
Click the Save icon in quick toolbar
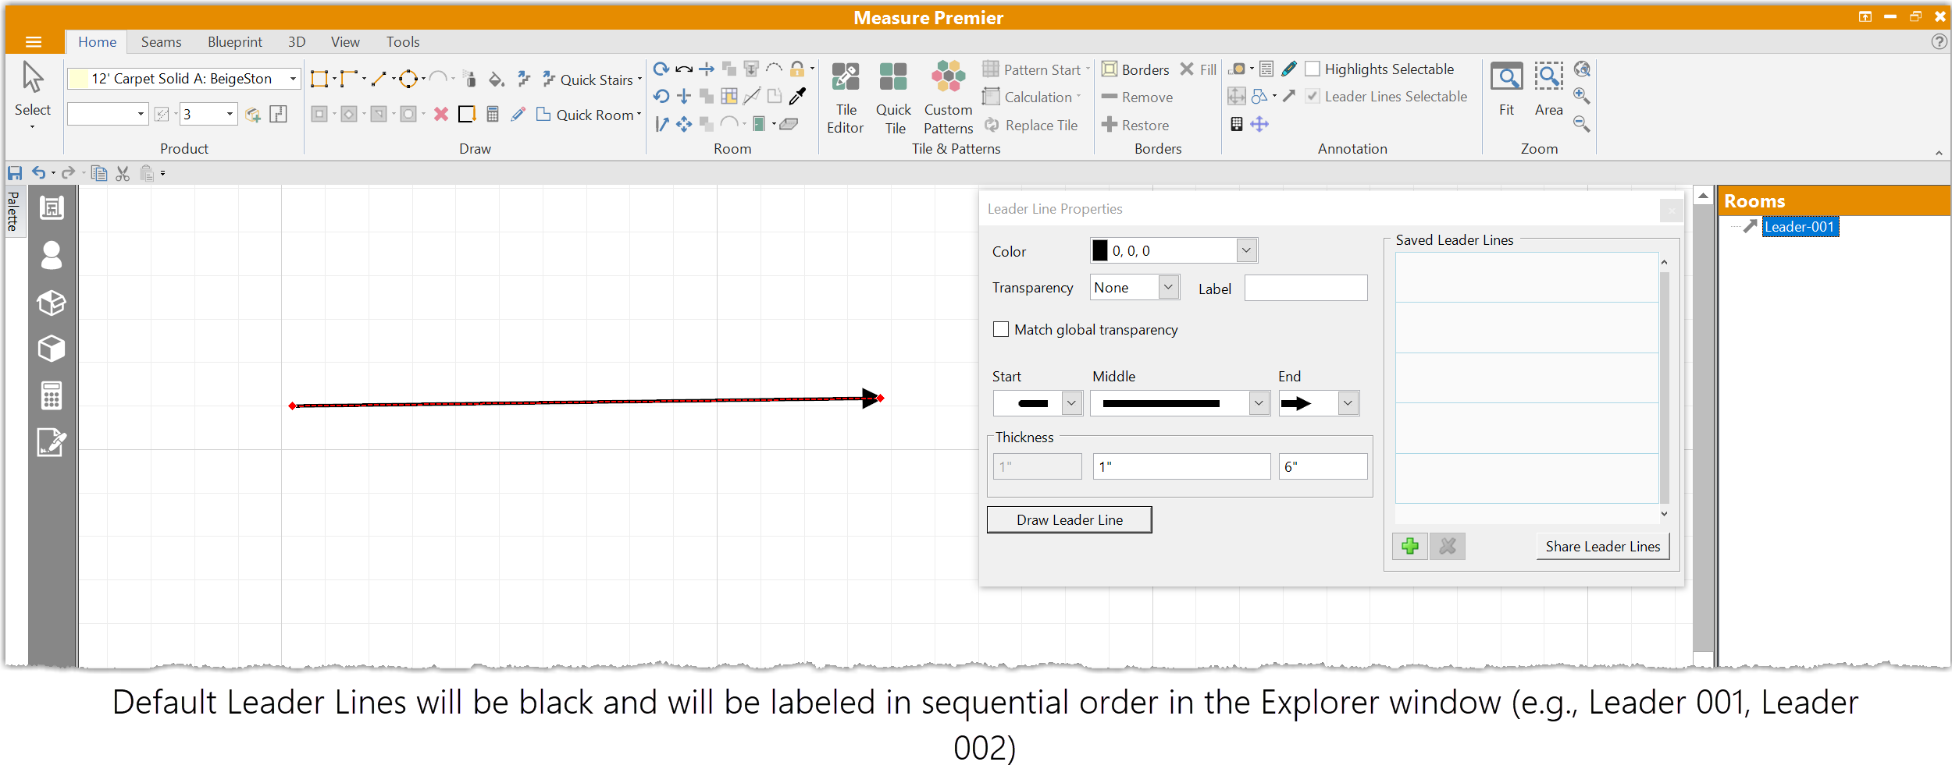click(15, 173)
